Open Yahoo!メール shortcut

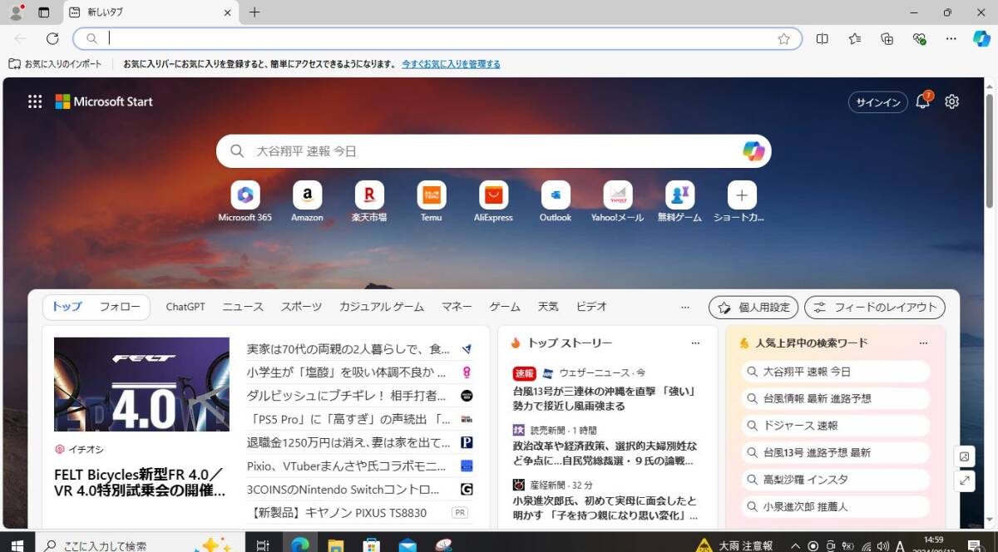617,202
